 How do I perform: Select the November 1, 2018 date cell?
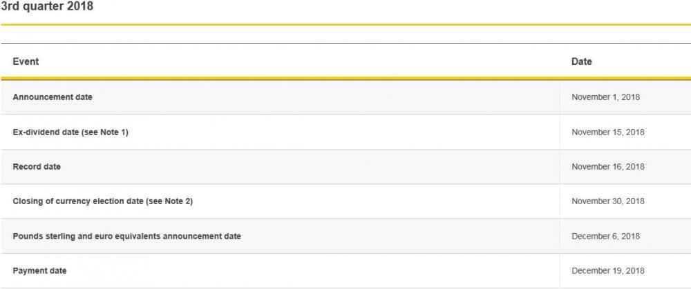pos(605,97)
